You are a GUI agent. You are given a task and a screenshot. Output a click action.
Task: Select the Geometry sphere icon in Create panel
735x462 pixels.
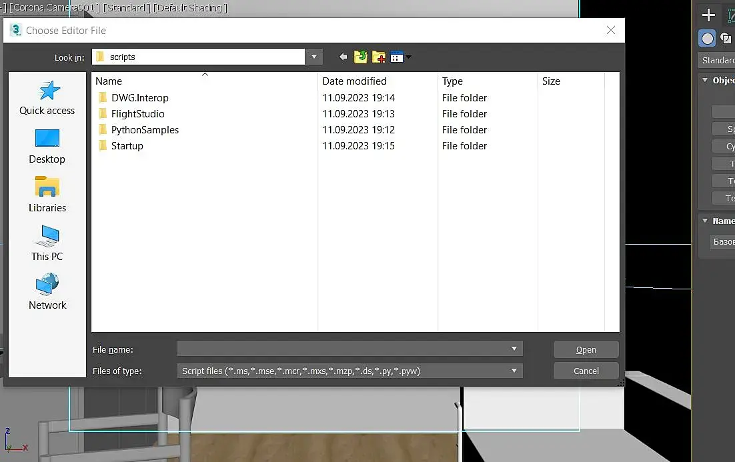[x=708, y=39]
